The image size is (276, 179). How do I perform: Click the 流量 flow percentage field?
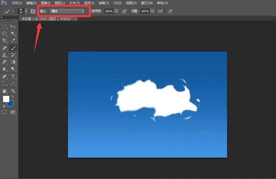pyautogui.click(x=145, y=11)
